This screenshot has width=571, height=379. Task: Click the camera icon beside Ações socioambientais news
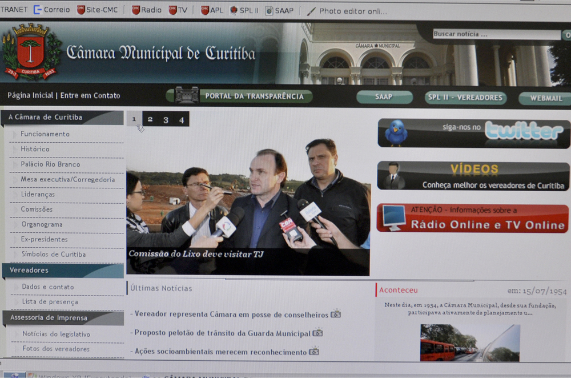(313, 353)
